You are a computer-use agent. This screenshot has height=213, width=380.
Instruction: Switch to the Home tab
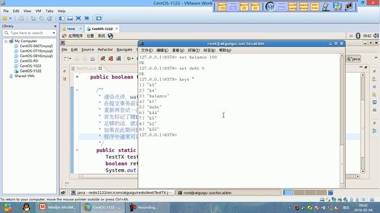71,29
